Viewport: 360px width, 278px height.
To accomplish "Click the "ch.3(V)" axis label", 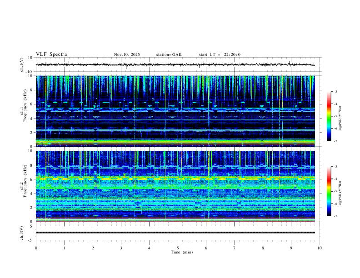I will pyautogui.click(x=22, y=233).
